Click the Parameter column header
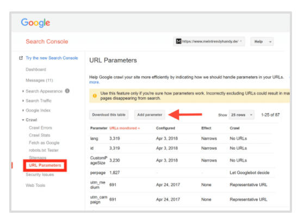This screenshot has height=216, width=298. click(x=99, y=128)
